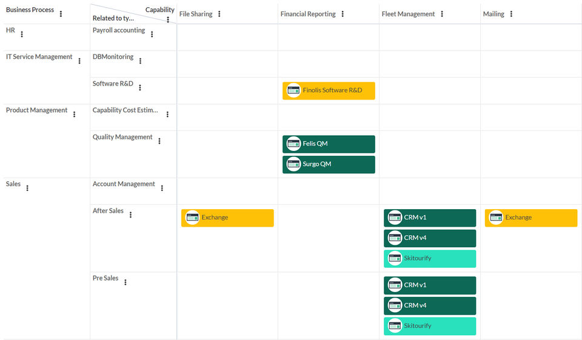
Task: Open the CRM v4 card in After Sales row
Action: point(430,238)
